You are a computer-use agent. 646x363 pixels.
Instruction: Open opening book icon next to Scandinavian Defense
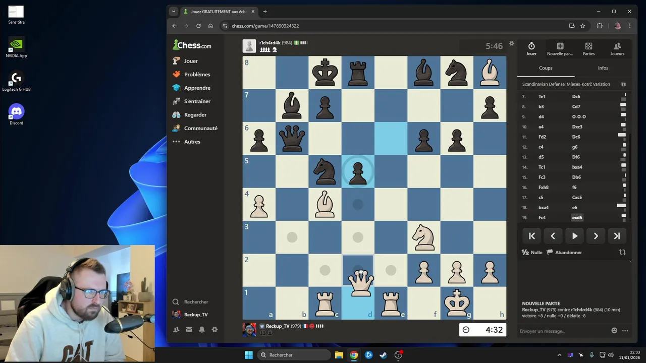click(623, 84)
